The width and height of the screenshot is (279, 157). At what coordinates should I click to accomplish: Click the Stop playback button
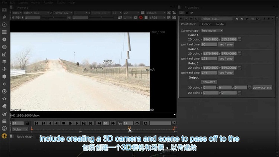(x=64, y=123)
